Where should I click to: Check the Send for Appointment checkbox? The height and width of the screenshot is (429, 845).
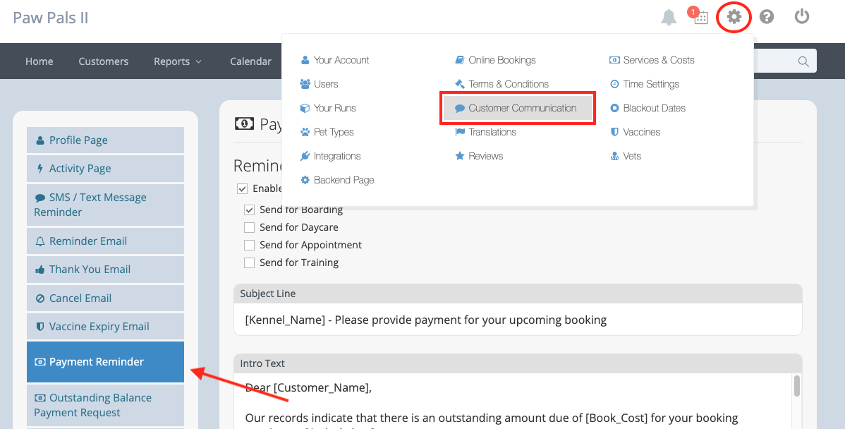click(x=249, y=246)
